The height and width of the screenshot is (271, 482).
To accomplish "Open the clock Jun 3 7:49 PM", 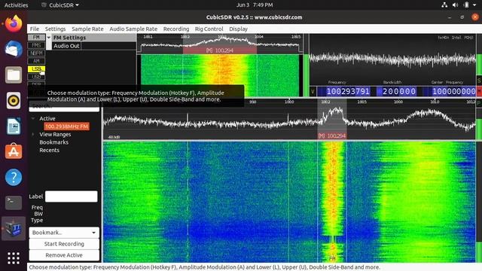I will point(255,5).
